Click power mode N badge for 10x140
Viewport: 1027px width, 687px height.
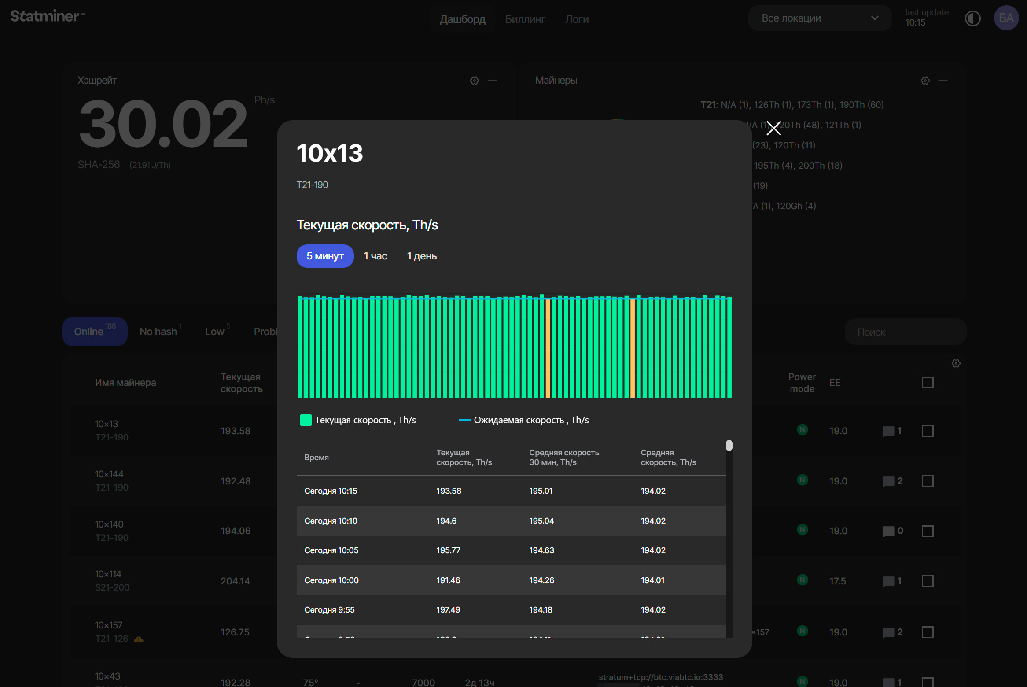coord(802,529)
